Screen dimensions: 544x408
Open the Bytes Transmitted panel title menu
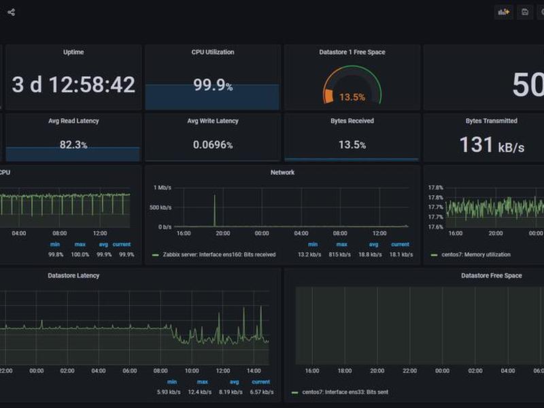(x=491, y=121)
